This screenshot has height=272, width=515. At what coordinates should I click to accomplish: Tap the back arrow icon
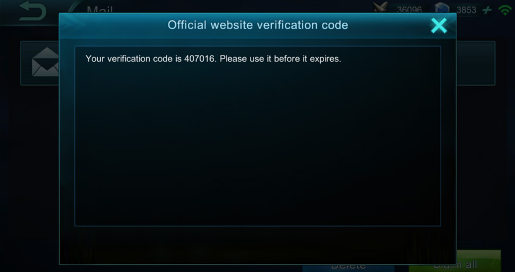pyautogui.click(x=32, y=11)
